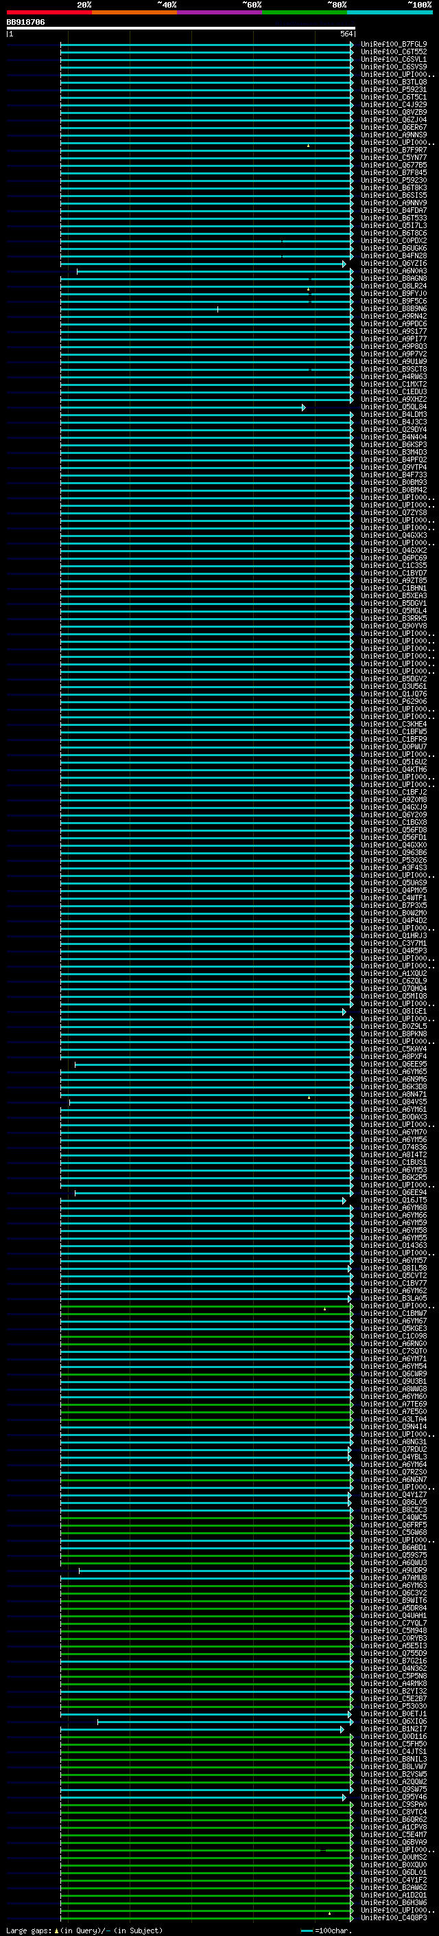Click the Large gaps legend text
Image resolution: width=439 pixels, height=1936 pixels.
coord(84,1930)
